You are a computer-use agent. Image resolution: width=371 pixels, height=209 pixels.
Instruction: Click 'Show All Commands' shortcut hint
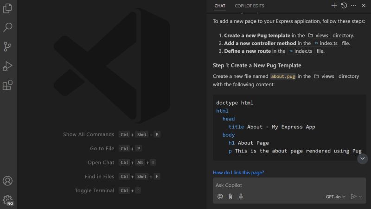click(x=89, y=134)
